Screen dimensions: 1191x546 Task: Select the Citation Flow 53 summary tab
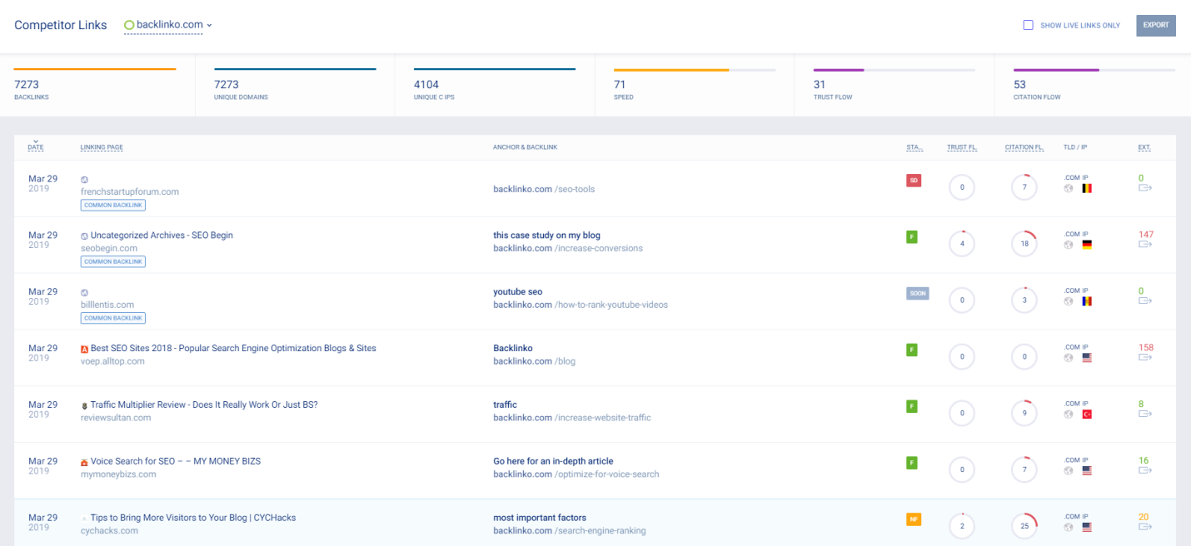pyautogui.click(x=1093, y=85)
